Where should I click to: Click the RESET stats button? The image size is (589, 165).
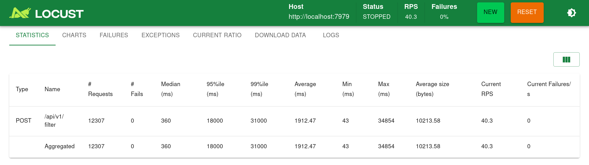(x=527, y=13)
